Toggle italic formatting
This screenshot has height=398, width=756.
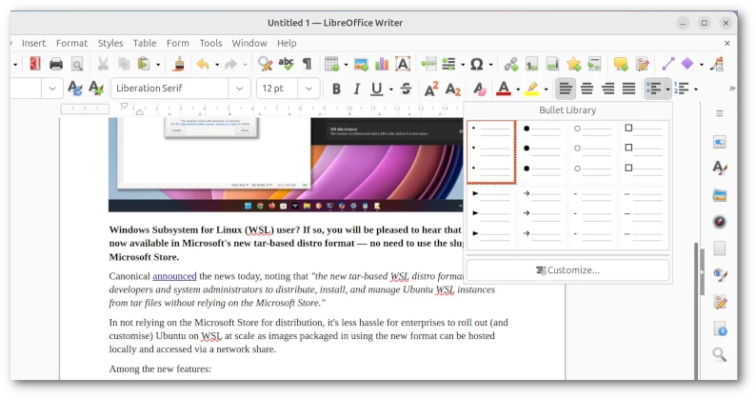(356, 89)
